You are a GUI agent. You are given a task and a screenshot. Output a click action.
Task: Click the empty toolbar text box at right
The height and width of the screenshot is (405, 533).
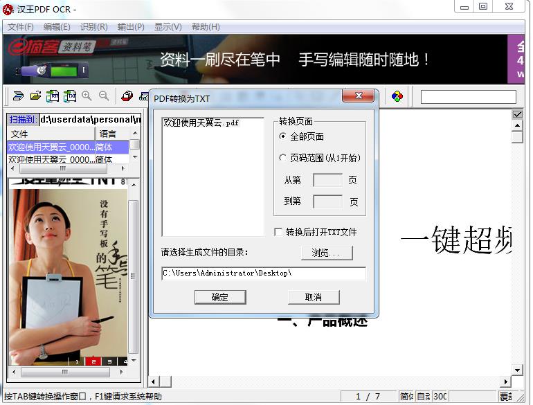click(x=468, y=96)
